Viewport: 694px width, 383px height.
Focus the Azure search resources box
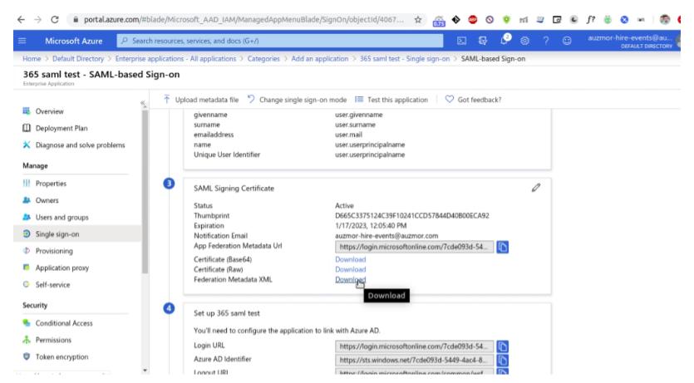[x=280, y=41]
